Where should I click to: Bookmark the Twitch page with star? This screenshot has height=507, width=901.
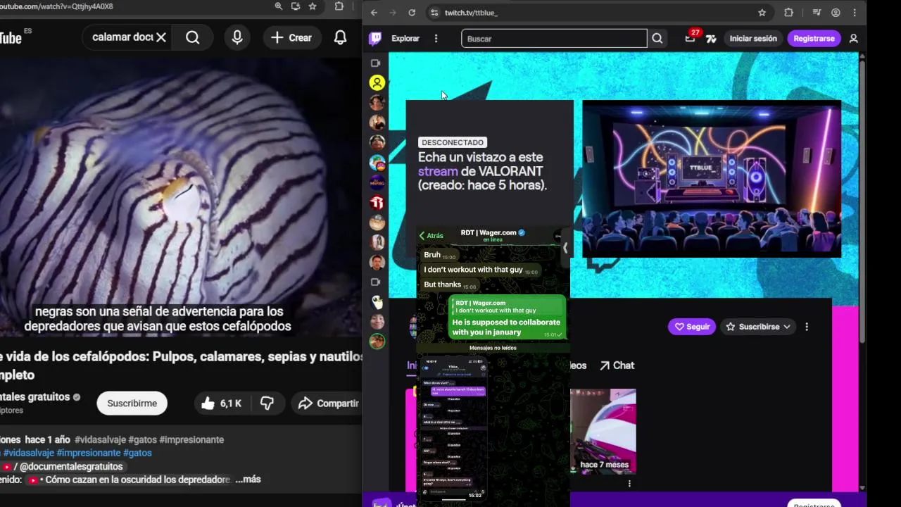(x=762, y=13)
